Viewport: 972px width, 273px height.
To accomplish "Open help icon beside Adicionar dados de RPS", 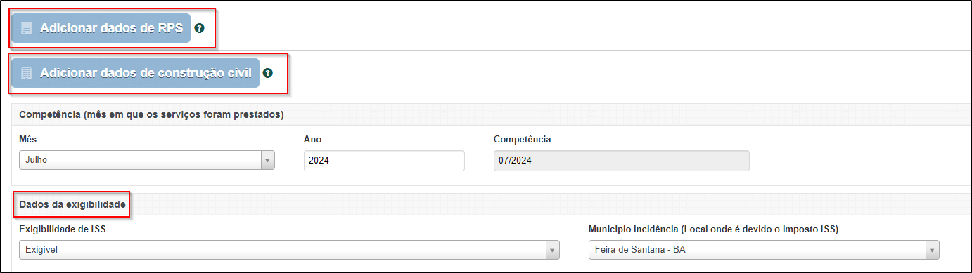I will pos(199,29).
